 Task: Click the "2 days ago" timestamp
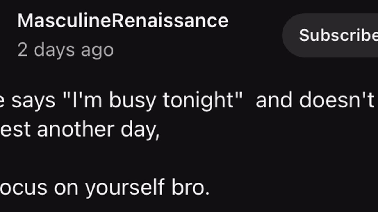65,50
